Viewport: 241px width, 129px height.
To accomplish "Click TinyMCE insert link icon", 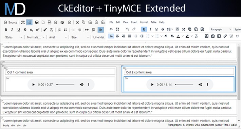I will point(225,36).
